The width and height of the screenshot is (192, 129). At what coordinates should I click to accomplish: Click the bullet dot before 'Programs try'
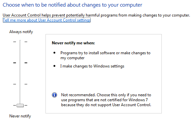(54, 53)
